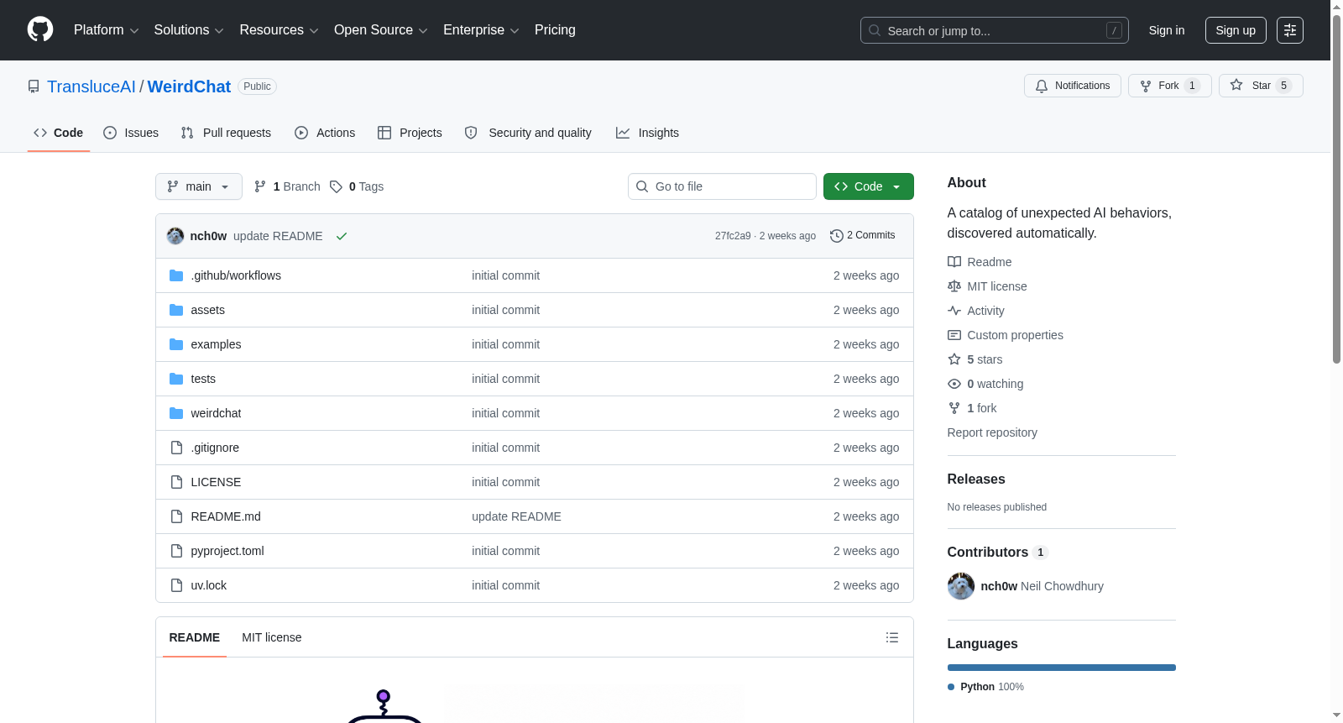Screen dimensions: 1343x723
Task: Click the Custom properties note icon
Action: tap(954, 335)
